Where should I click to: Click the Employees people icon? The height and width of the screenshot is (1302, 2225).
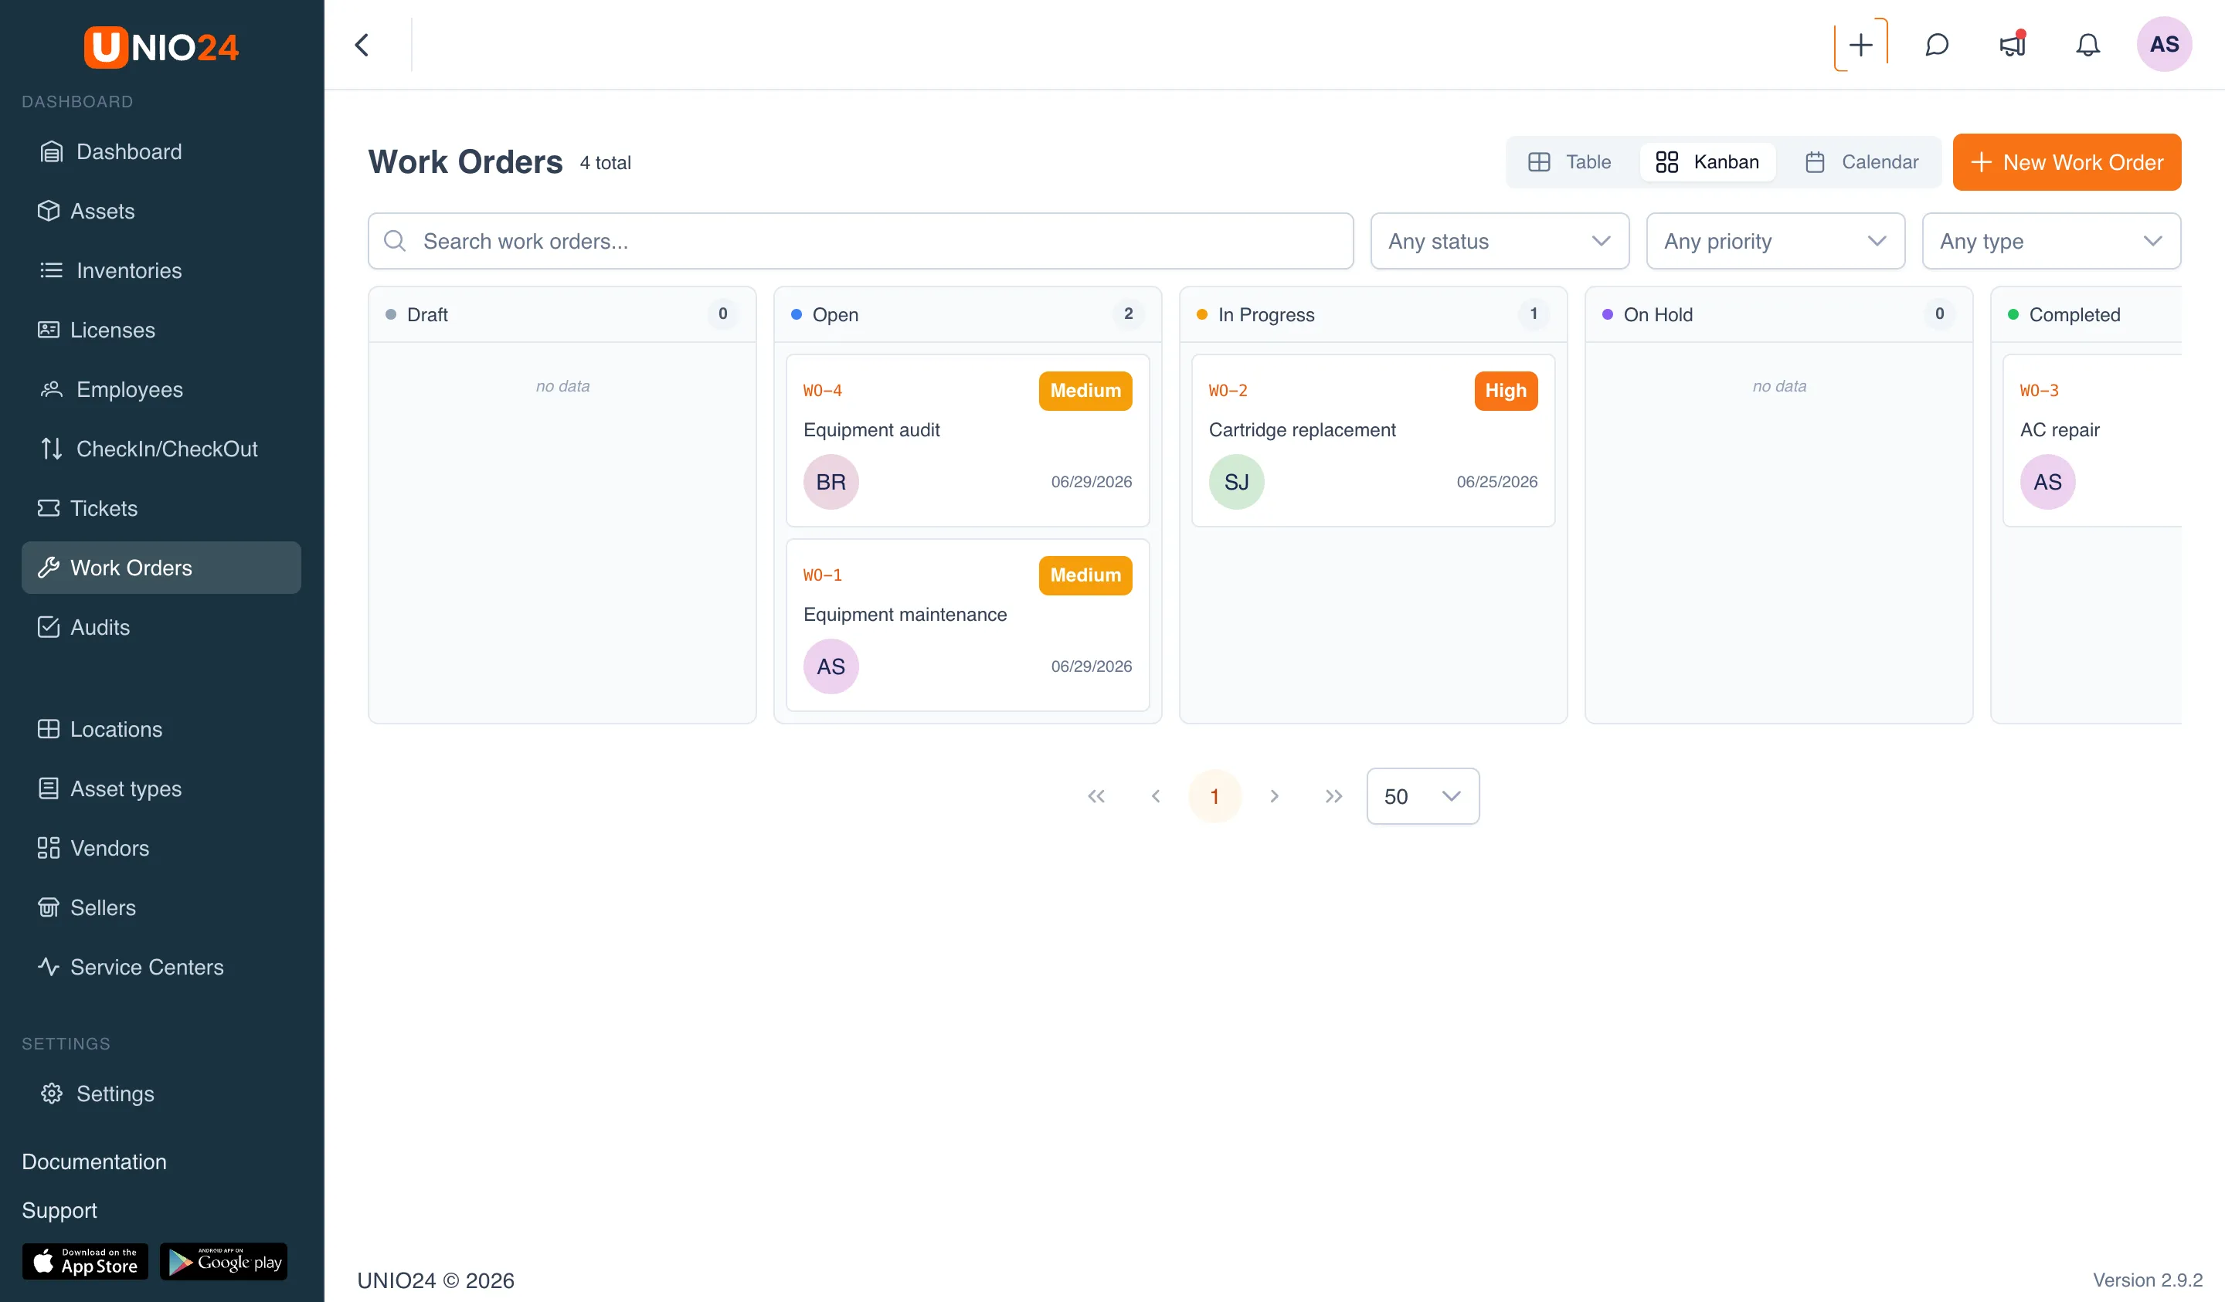(x=51, y=389)
